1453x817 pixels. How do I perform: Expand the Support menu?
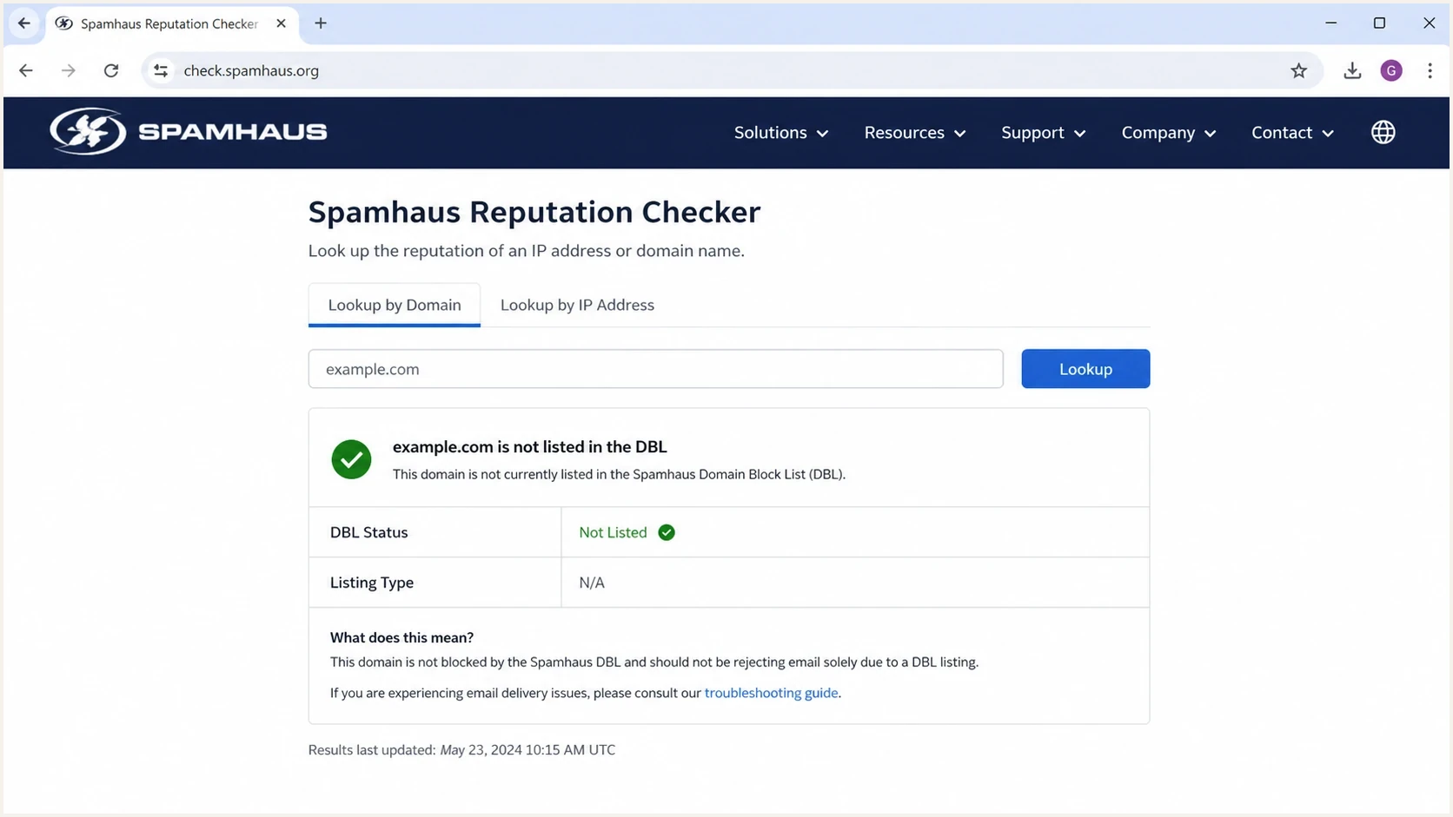pos(1043,133)
